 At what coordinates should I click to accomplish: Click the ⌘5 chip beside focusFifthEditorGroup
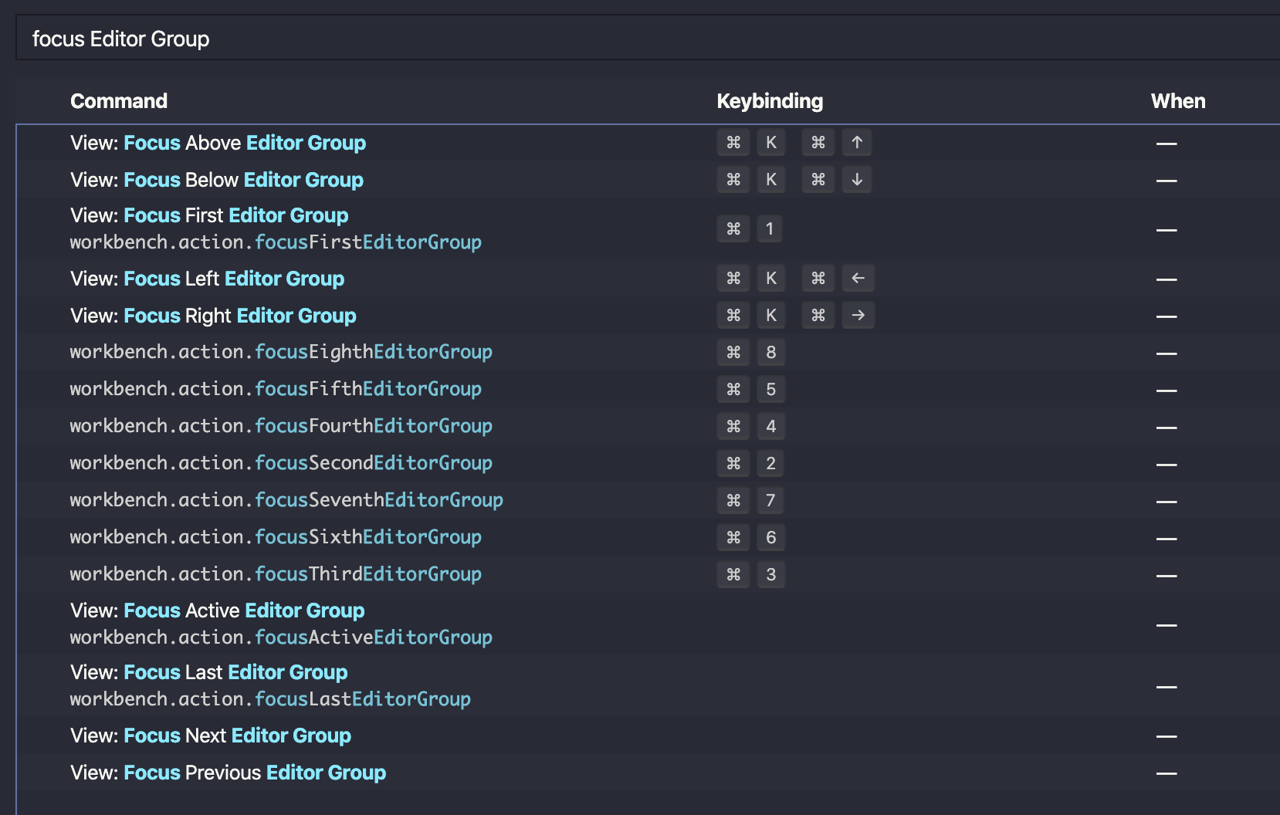pyautogui.click(x=750, y=389)
